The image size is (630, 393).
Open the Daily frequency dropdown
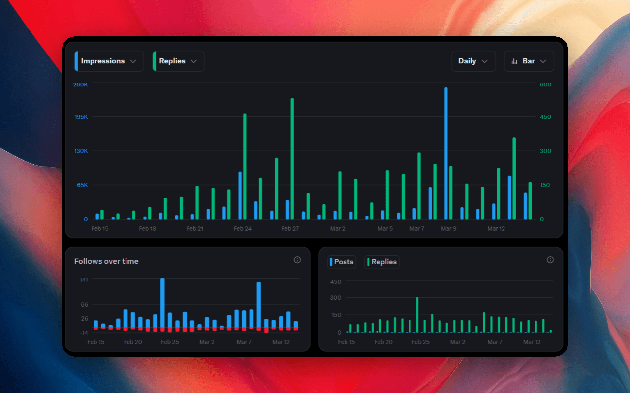[x=473, y=61]
